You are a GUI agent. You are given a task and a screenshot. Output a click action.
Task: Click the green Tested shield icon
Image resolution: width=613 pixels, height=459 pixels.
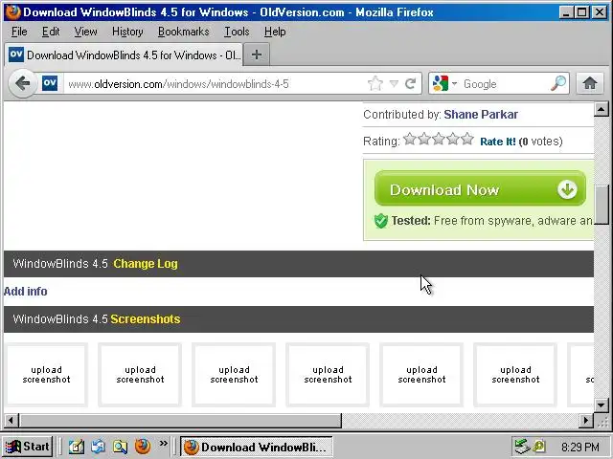[381, 221]
